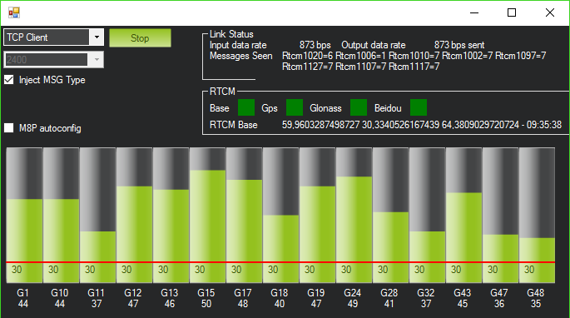This screenshot has width=570, height=318.
Task: Click the G47 satellite signal bar
Action: 501,215
